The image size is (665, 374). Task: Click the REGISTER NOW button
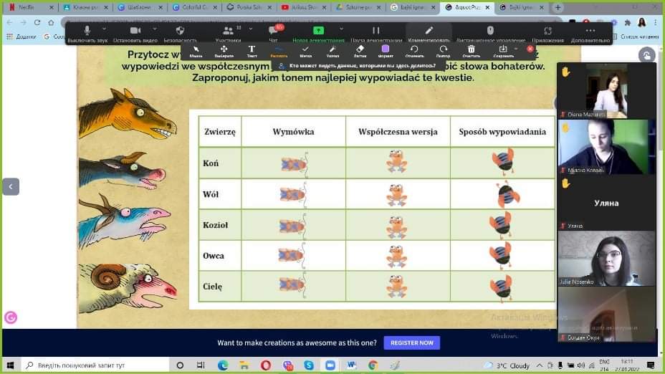click(412, 342)
